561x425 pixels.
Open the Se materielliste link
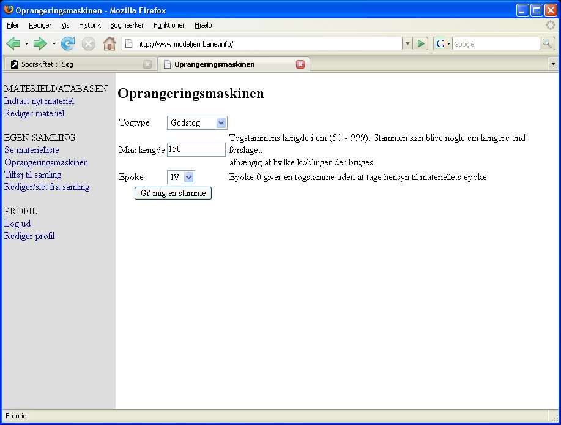click(31, 150)
